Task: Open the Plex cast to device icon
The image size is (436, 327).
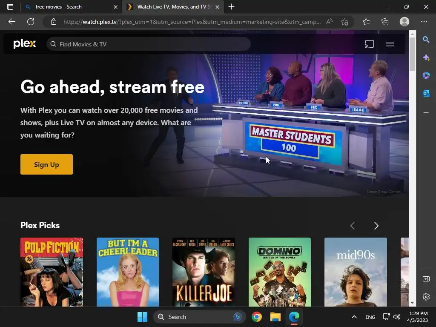Action: click(x=369, y=44)
